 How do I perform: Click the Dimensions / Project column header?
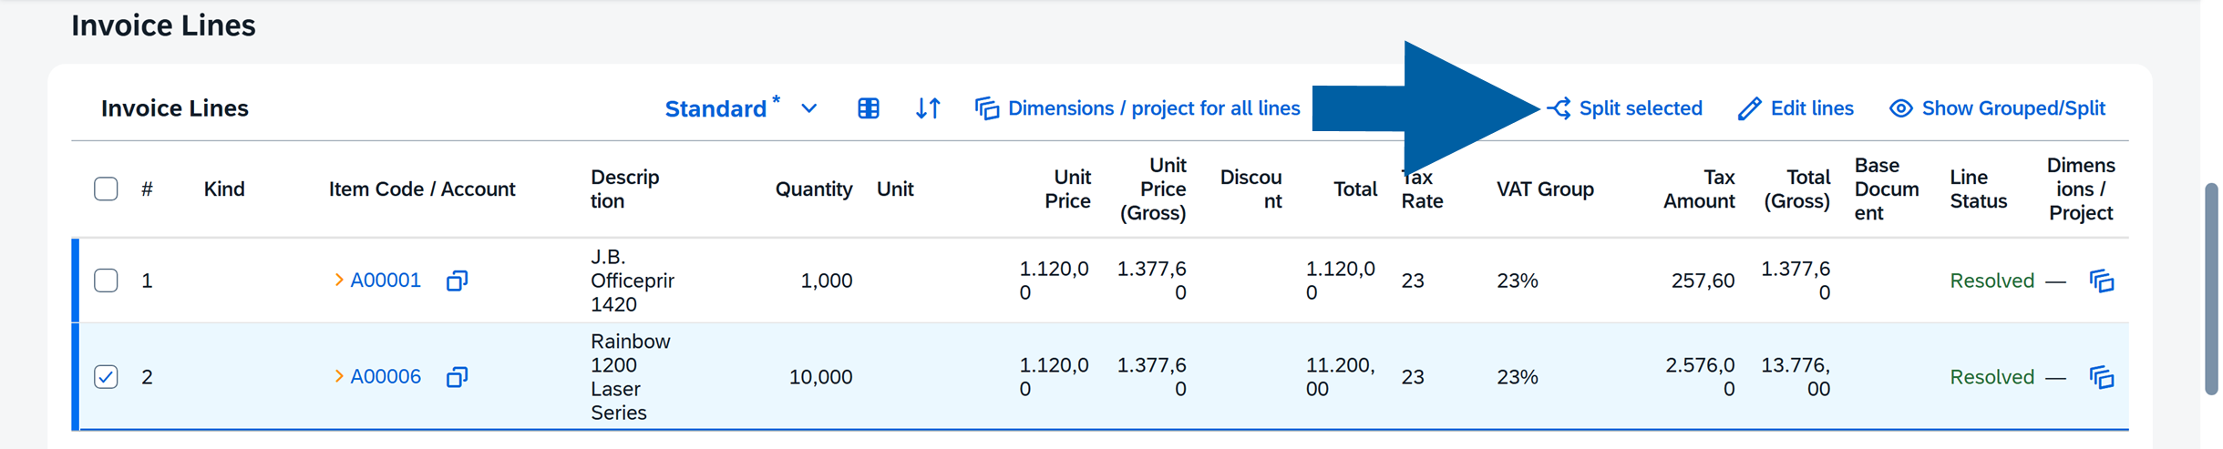coord(2080,189)
